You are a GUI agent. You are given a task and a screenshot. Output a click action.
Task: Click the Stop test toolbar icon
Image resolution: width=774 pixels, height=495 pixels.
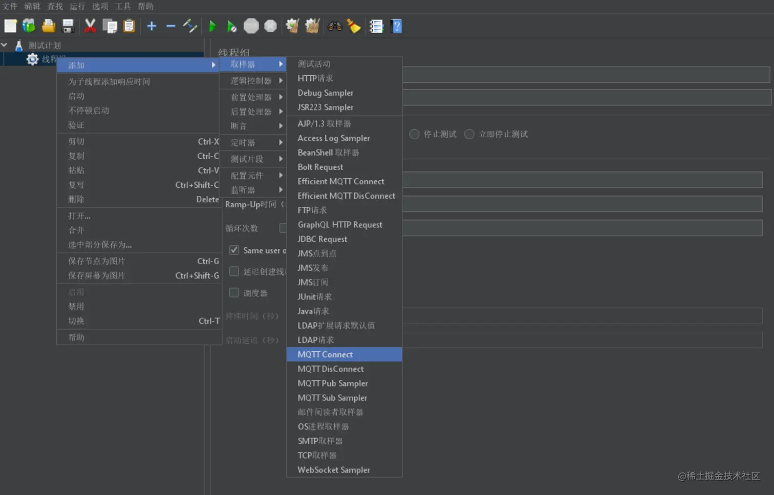tap(251, 26)
